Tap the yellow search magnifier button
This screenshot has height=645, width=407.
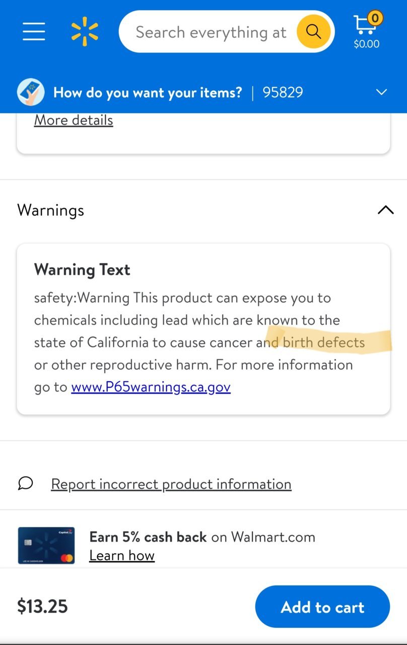click(x=313, y=32)
